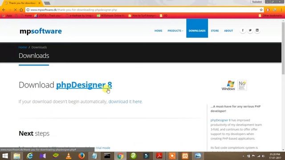Click phpDesigner 8 link in testimonial
Viewport: 285px width, 160px height.
220,120
